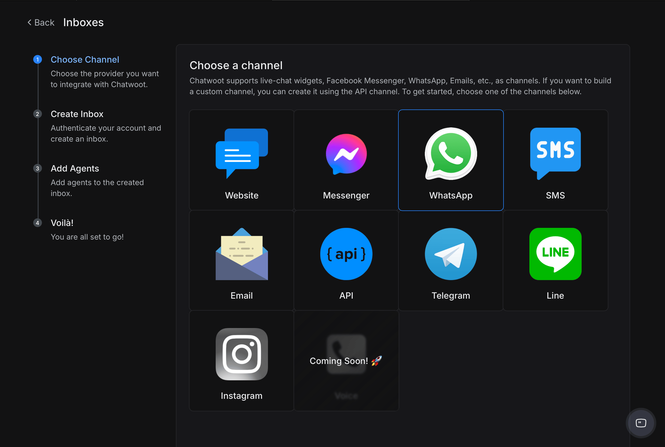Select the API channel icon
The width and height of the screenshot is (665, 447).
pos(346,254)
